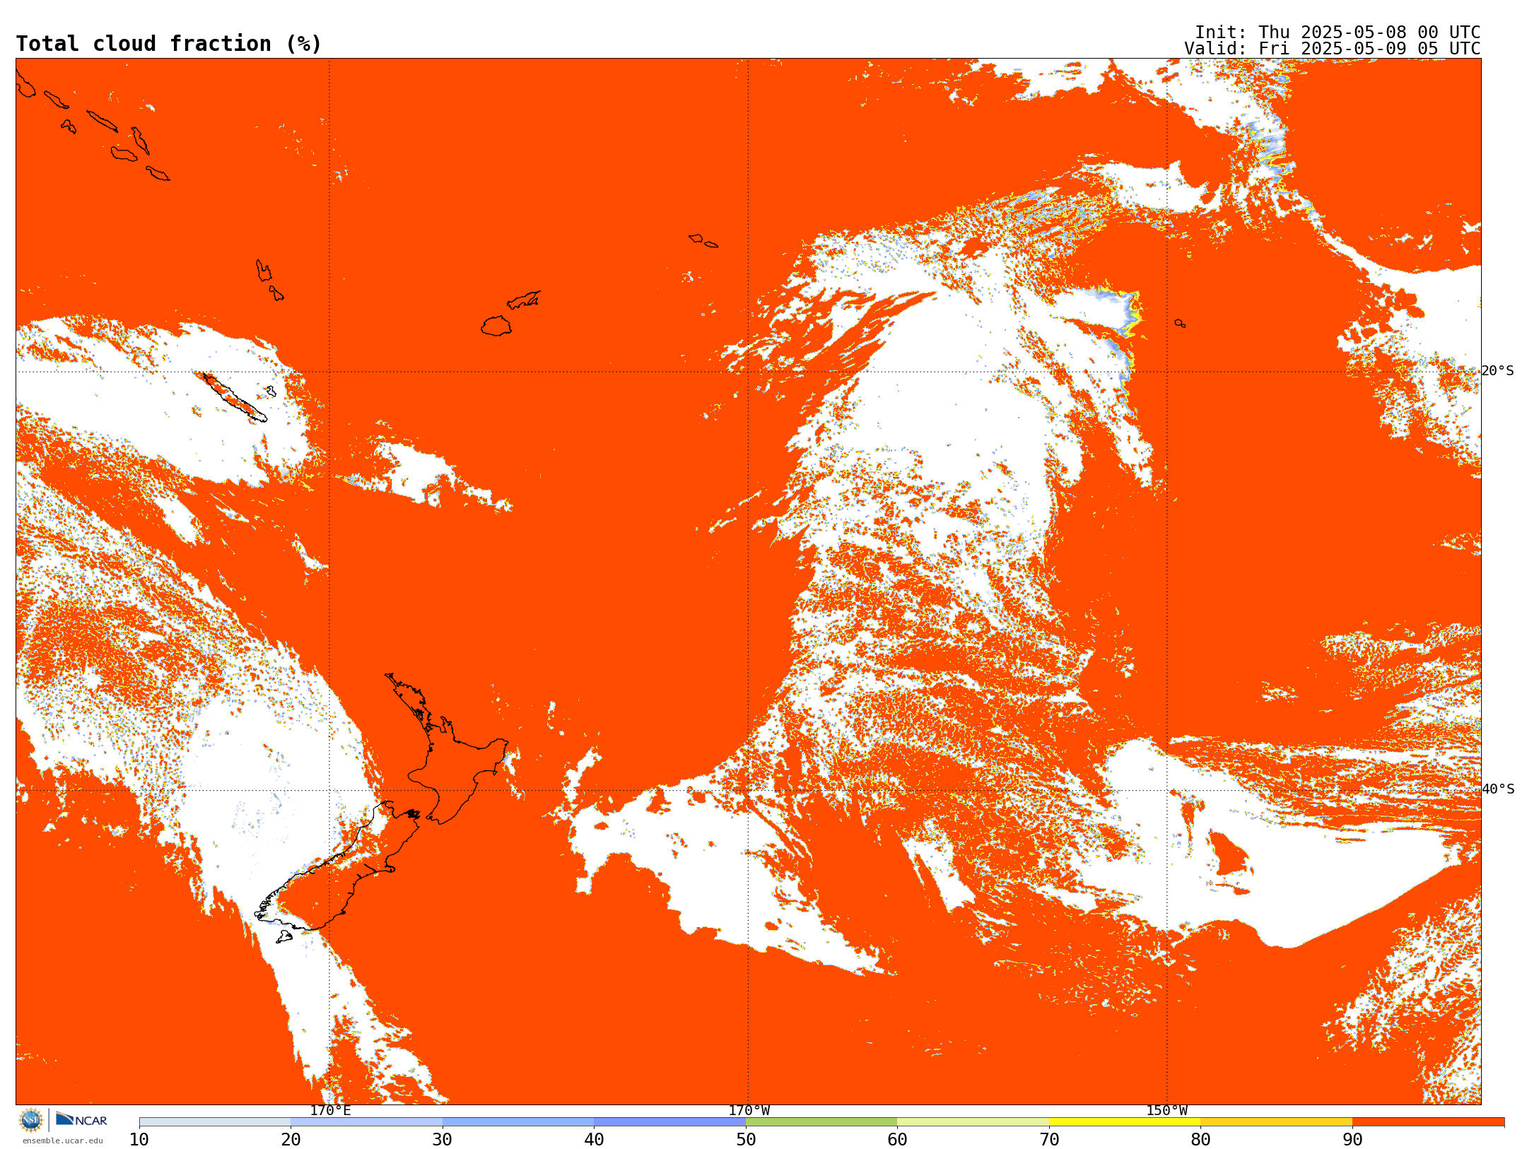Pick the 80-90 amber colorbar segment
The height and width of the screenshot is (1149, 1527).
coord(1276,1121)
